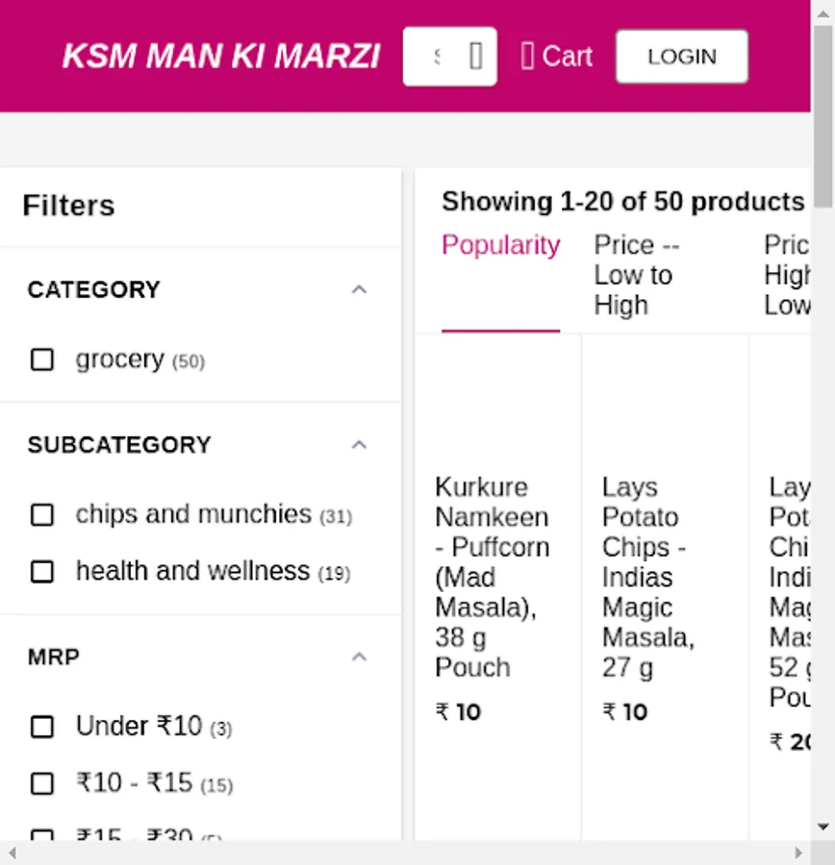Switch to Price -- Low to High tab
The height and width of the screenshot is (865, 835).
point(636,275)
